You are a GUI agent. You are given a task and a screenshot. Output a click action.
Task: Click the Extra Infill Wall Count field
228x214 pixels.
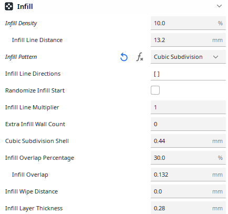coord(188,124)
